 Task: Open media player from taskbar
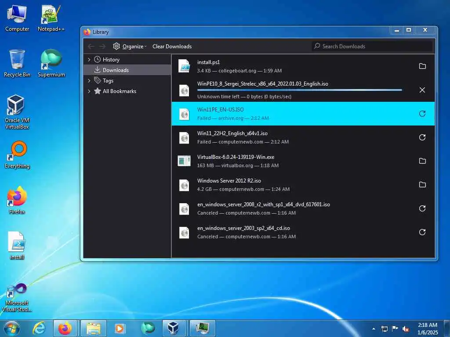point(120,328)
